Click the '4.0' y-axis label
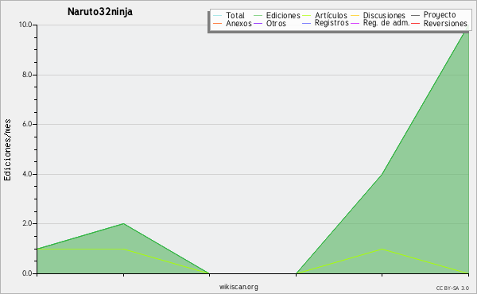The image size is (477, 294). pos(27,174)
